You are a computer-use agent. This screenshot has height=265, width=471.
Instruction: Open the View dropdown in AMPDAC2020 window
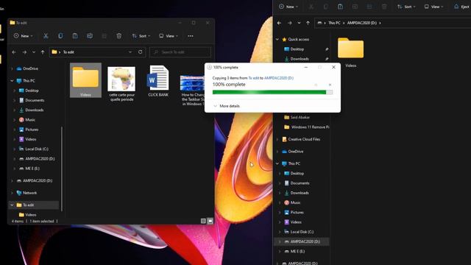coord(433,7)
